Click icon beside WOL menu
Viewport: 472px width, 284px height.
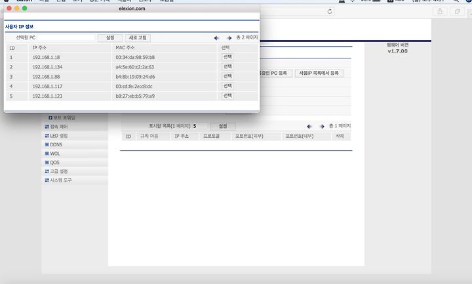(47, 153)
